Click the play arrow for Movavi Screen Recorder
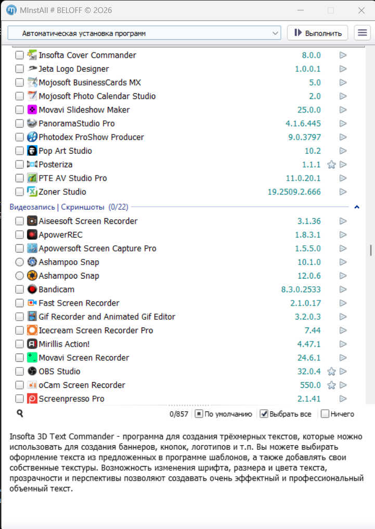This screenshot has height=529, width=375. point(343,358)
